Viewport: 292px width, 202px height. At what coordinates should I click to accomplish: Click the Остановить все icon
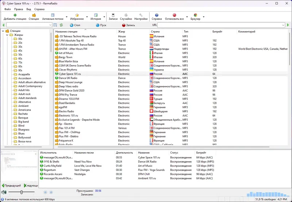[174, 15]
